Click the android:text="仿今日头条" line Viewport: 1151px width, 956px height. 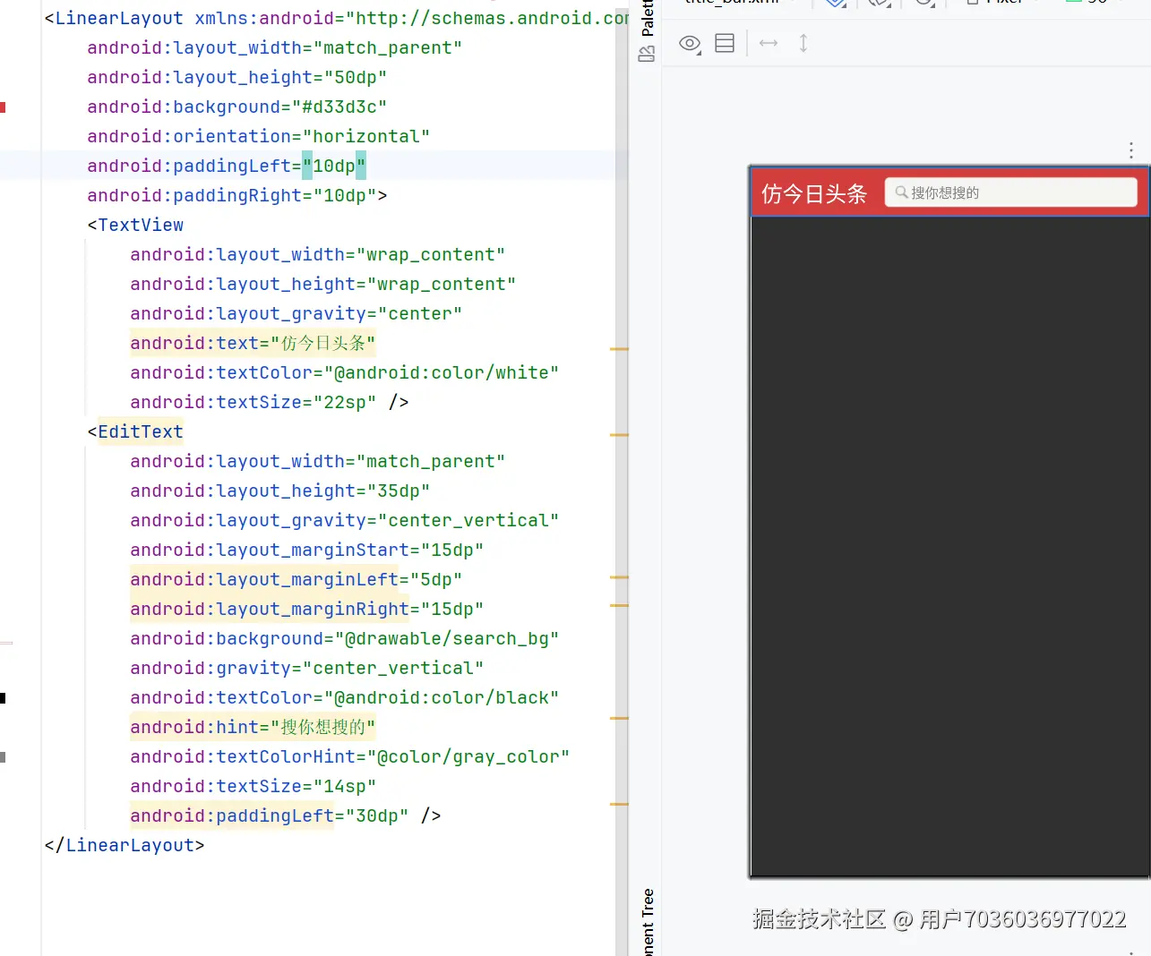[x=253, y=343]
